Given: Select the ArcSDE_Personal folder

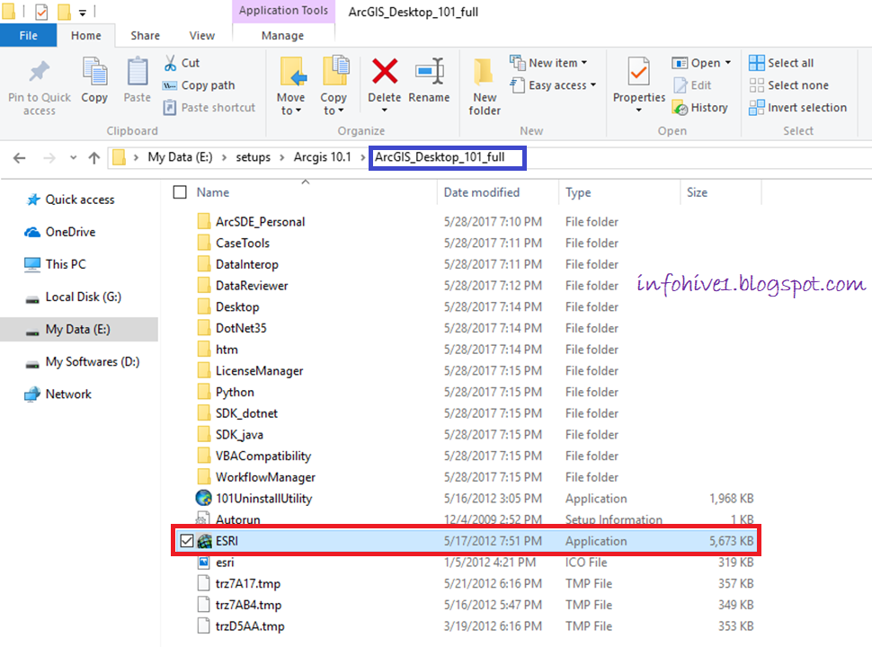Looking at the screenshot, I should [x=261, y=222].
